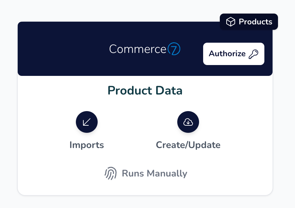
Task: Click the blank white area below Runs Manually
Action: pos(145,187)
